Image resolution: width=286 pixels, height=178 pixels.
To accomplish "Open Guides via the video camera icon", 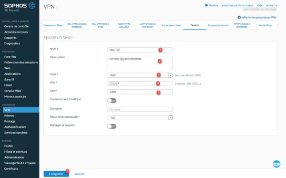I will point(206,5).
